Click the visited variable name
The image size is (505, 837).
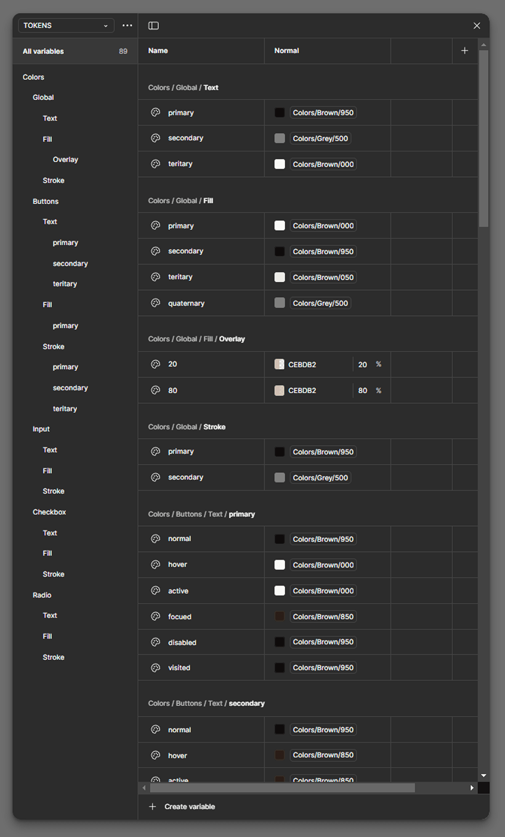179,667
